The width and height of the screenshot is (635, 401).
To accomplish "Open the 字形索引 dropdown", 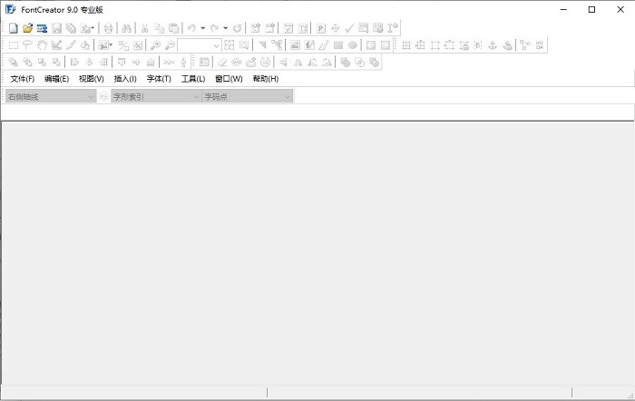I will pos(156,96).
